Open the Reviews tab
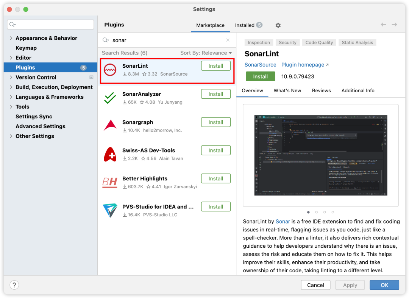The width and height of the screenshot is (409, 298). pyautogui.click(x=322, y=91)
